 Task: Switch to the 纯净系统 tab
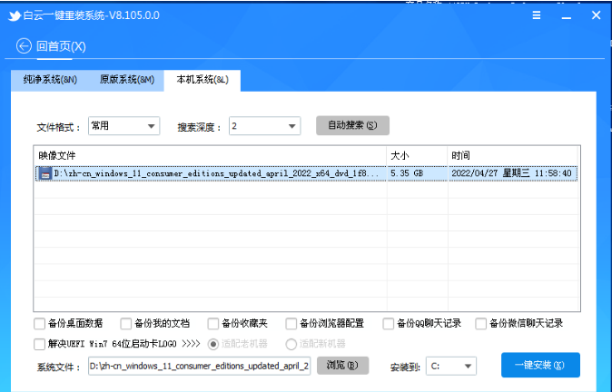click(50, 81)
